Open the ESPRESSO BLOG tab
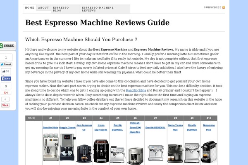 (x=65, y=9)
